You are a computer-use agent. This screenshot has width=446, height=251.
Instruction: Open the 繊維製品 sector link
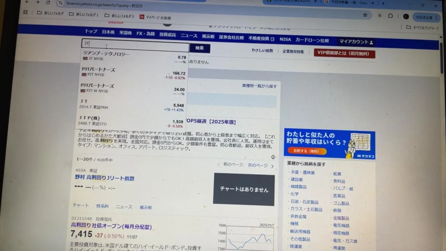click(299, 187)
